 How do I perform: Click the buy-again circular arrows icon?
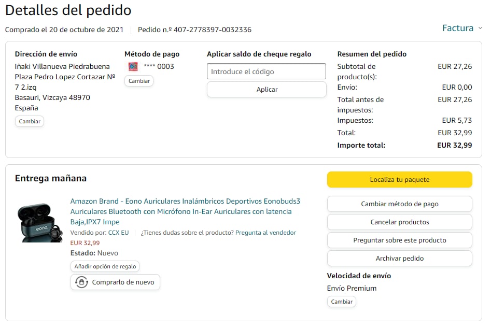(81, 282)
